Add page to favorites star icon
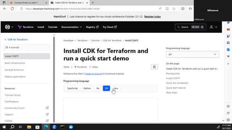 (x=174, y=9)
